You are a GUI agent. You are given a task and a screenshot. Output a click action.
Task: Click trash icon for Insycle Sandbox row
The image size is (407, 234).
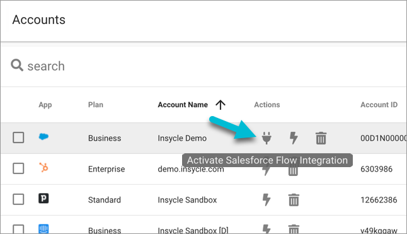(x=294, y=200)
